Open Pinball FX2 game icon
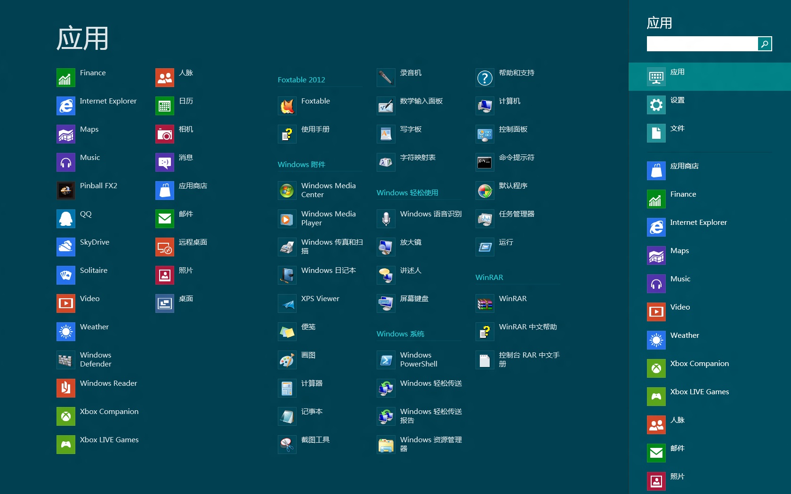The width and height of the screenshot is (791, 494). coord(66,191)
